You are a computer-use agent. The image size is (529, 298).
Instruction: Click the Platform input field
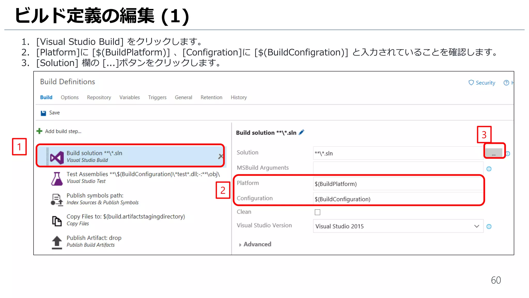(398, 184)
